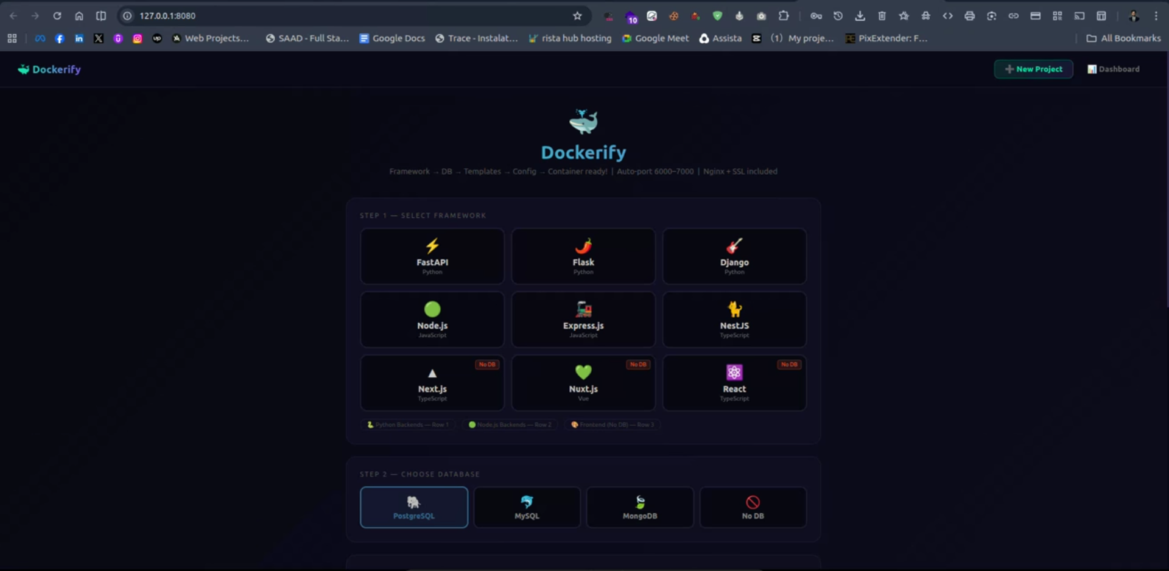Click the New Project button
This screenshot has width=1169, height=571.
[1033, 69]
